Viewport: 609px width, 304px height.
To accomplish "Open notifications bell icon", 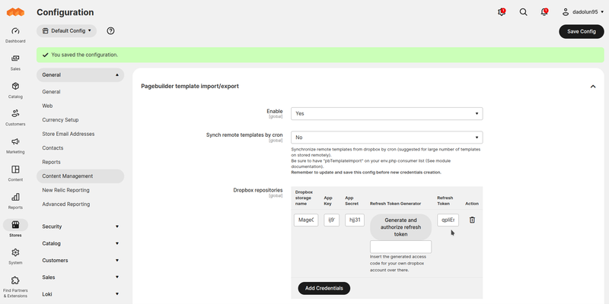I will [x=544, y=12].
